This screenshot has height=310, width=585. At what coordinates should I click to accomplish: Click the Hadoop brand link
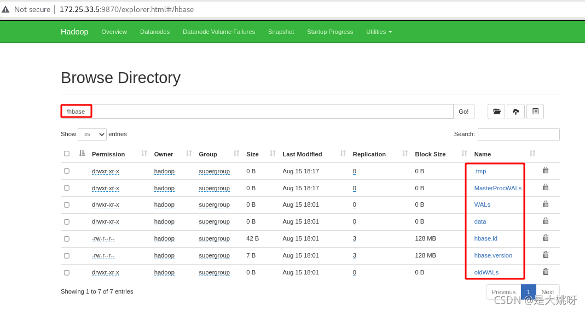[x=74, y=32]
